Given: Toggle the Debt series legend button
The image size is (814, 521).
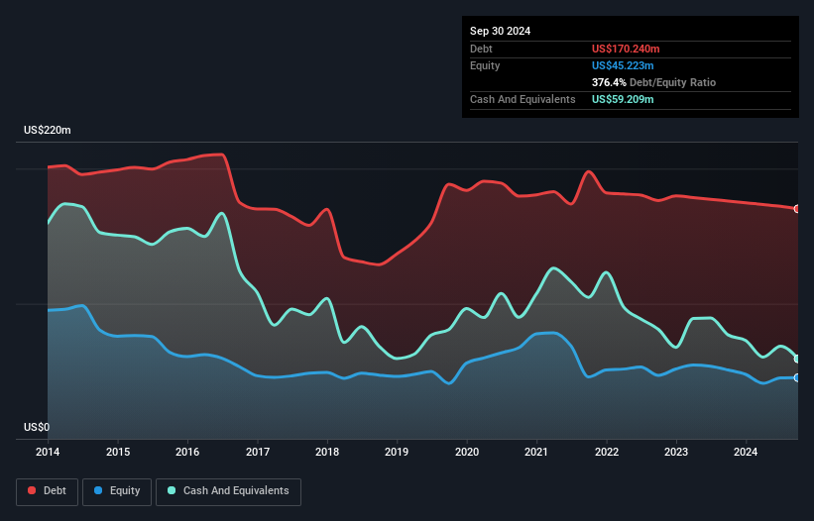Looking at the screenshot, I should pyautogui.click(x=48, y=491).
